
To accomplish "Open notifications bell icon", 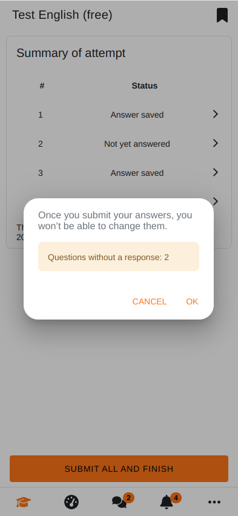I will click(x=167, y=502).
